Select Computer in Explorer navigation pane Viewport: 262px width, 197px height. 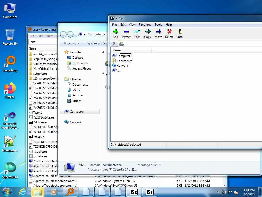point(80,112)
